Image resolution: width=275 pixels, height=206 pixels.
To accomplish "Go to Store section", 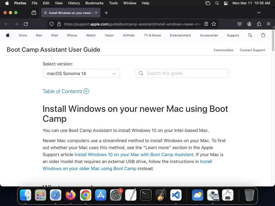I will 23,35.
